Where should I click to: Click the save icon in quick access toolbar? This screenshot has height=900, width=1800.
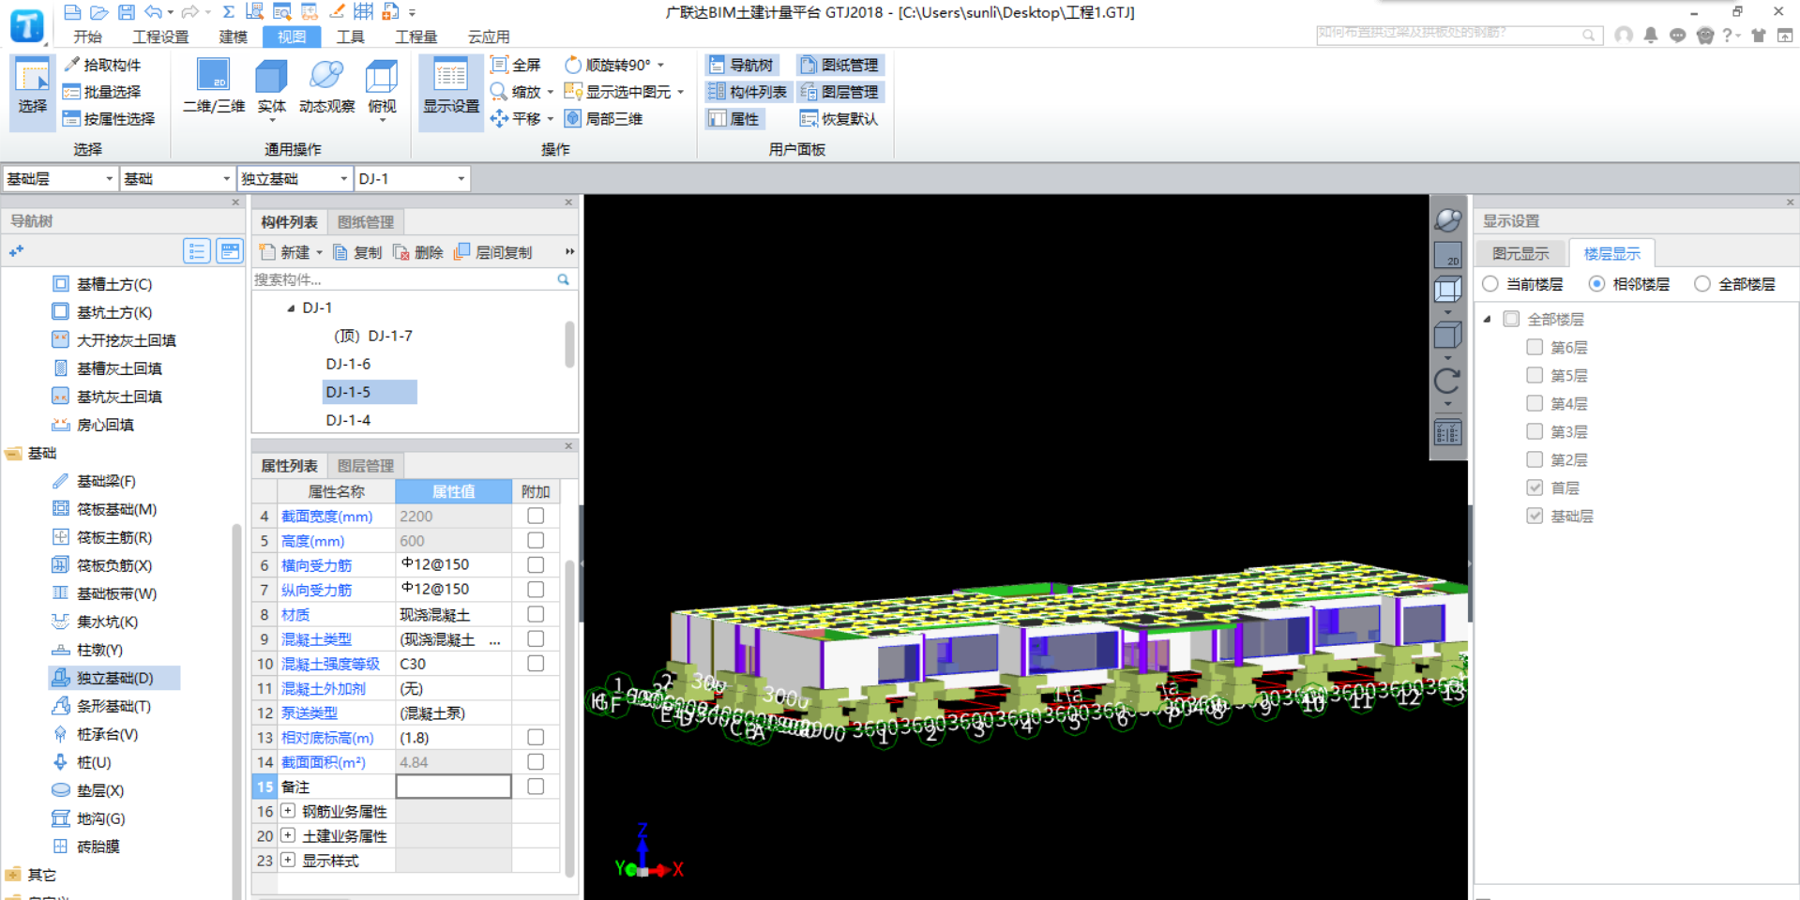click(127, 12)
